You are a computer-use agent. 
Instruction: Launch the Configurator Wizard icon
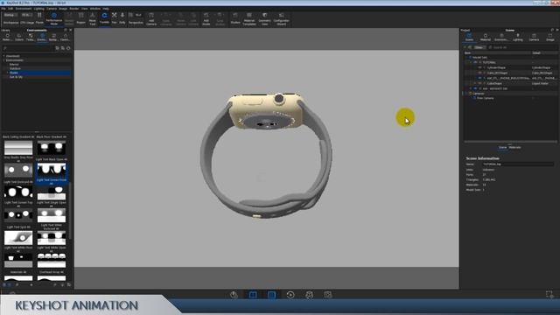pos(282,18)
